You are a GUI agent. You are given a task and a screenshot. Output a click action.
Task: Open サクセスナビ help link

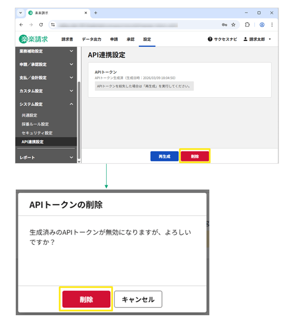point(222,39)
